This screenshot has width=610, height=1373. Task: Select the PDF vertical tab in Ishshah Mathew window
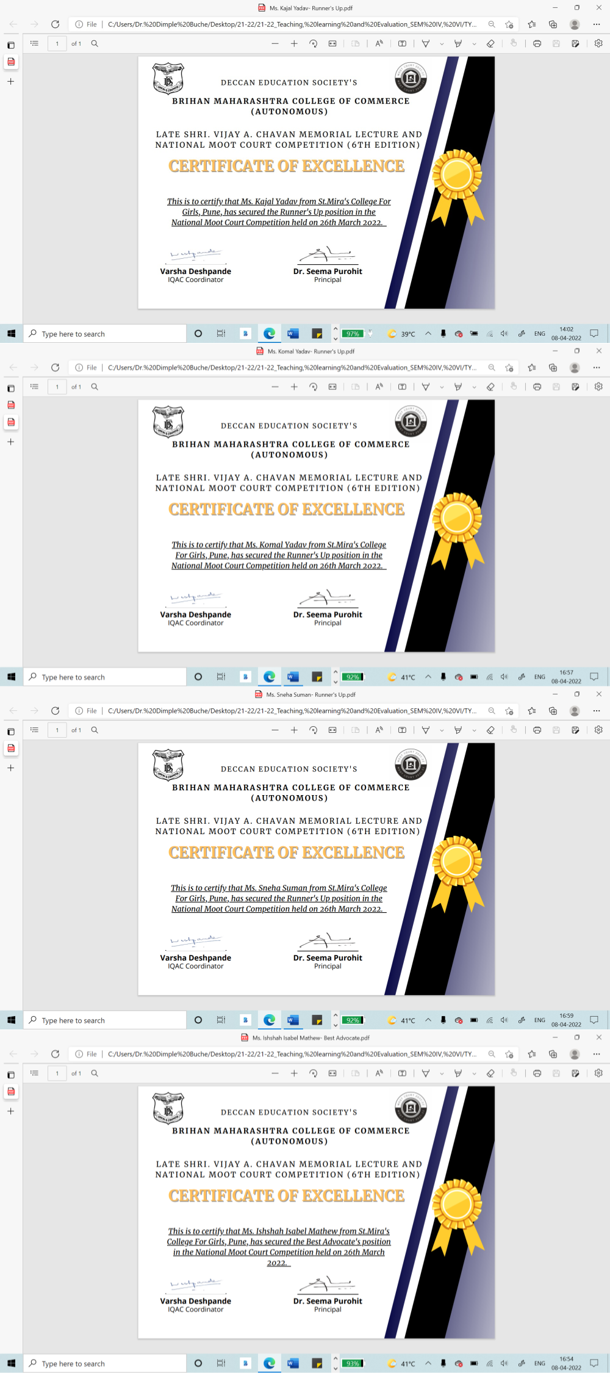pyautogui.click(x=11, y=1091)
